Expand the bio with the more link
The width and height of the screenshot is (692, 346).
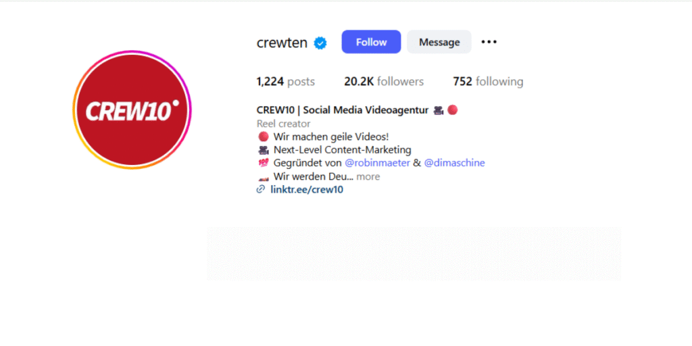[368, 176]
